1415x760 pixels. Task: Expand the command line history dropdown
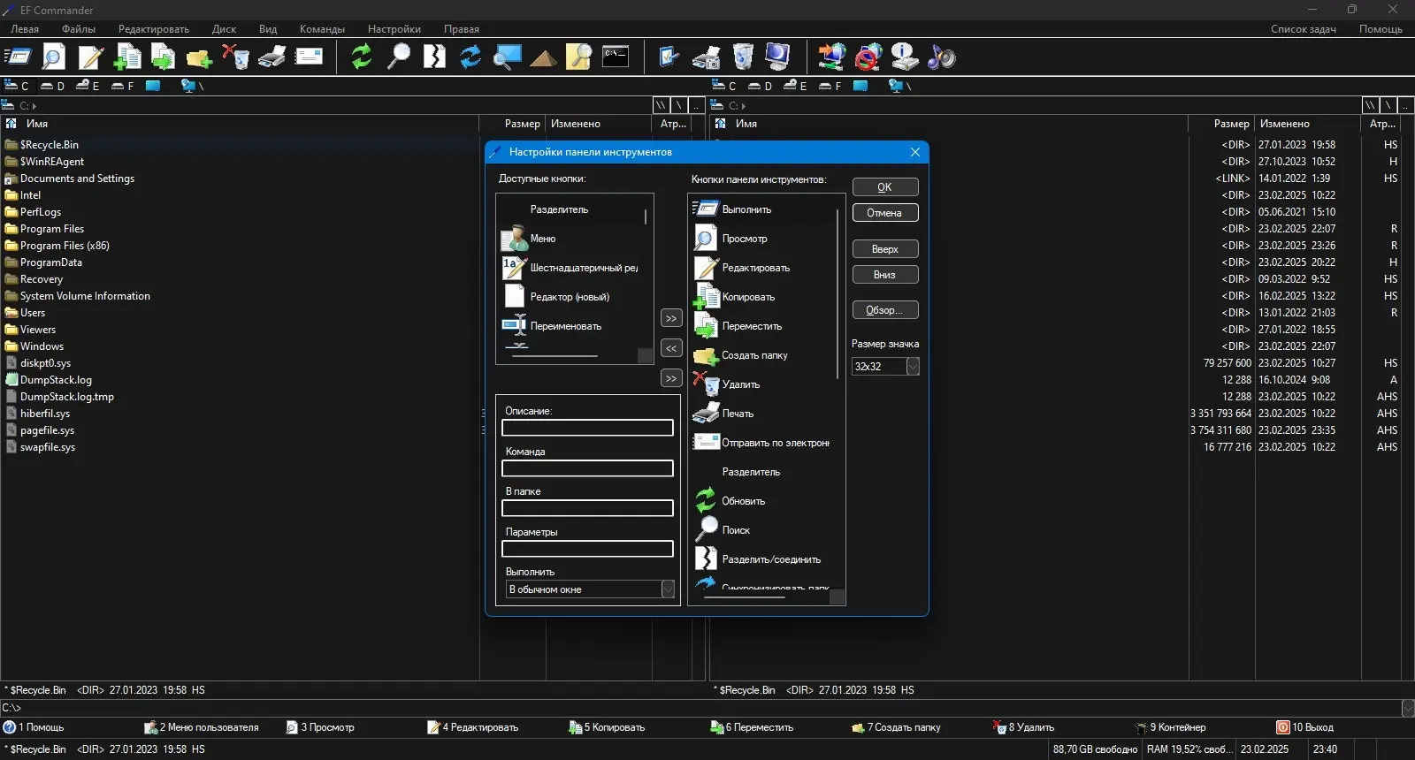1407,708
